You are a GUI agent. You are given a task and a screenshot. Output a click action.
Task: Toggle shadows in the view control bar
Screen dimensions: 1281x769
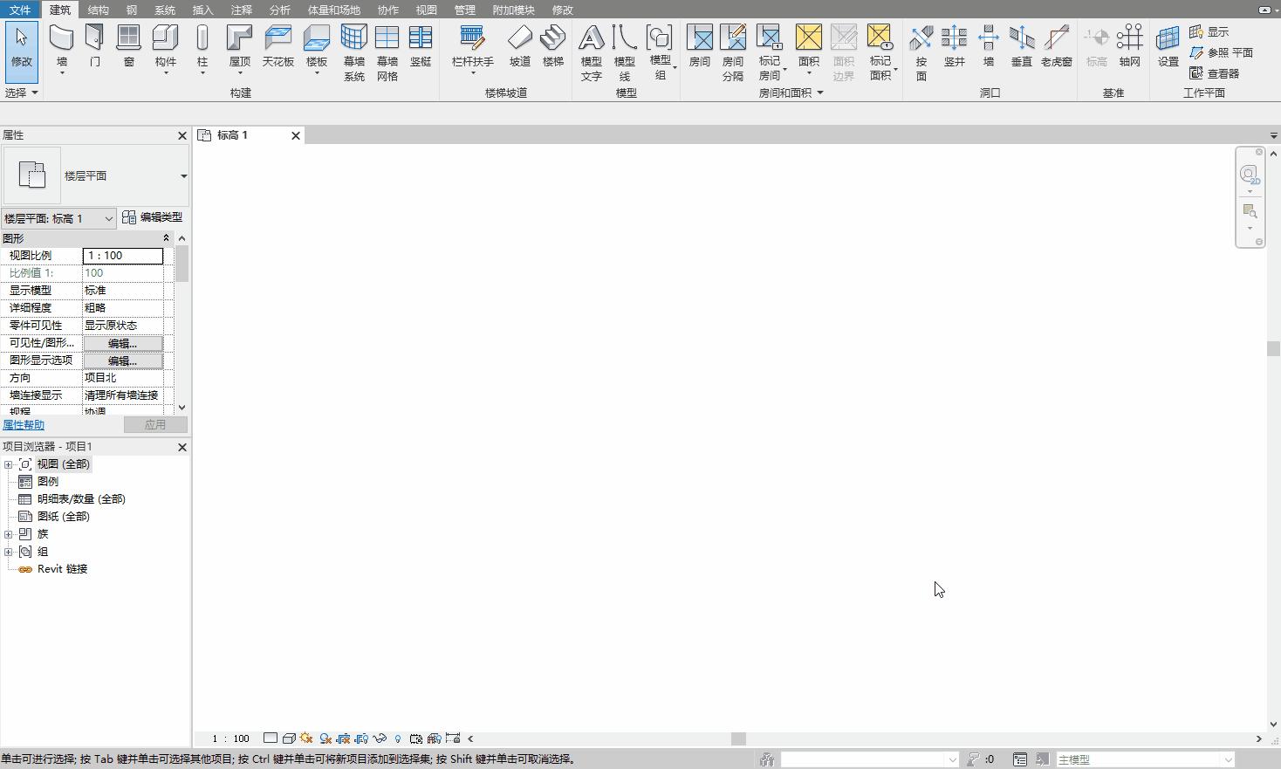[325, 738]
